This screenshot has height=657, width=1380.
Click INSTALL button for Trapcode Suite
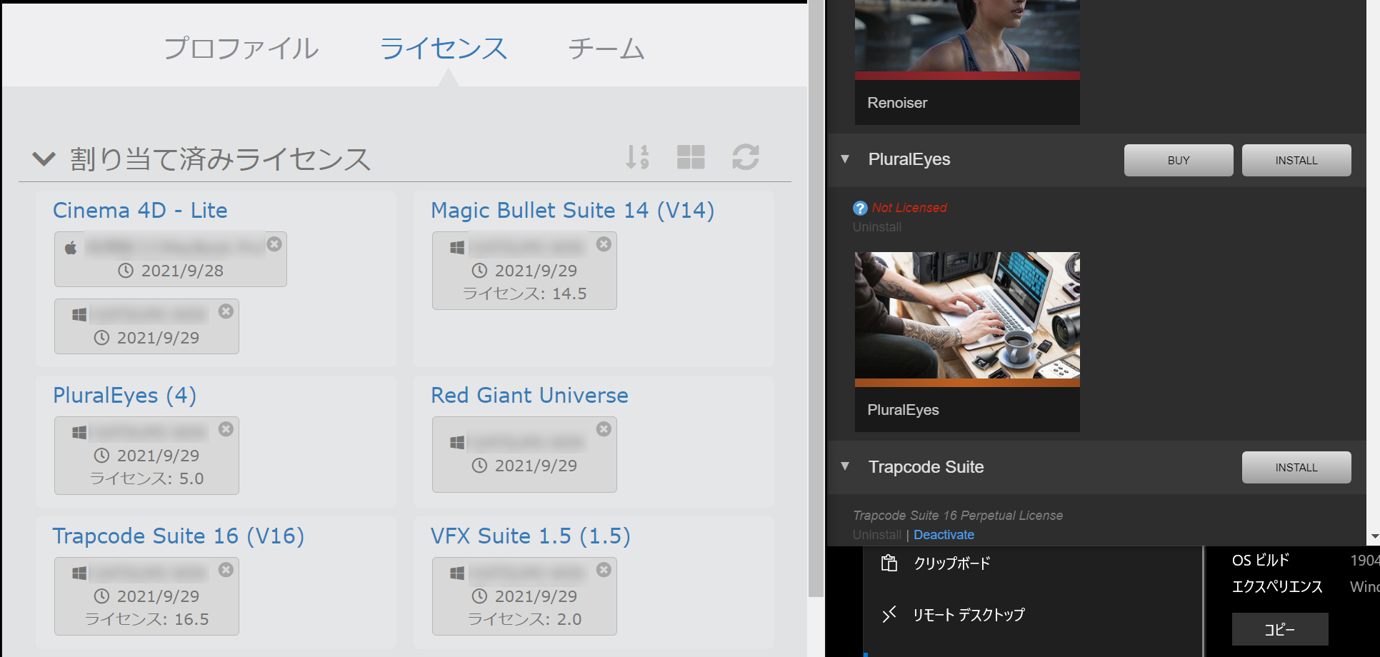pos(1296,467)
